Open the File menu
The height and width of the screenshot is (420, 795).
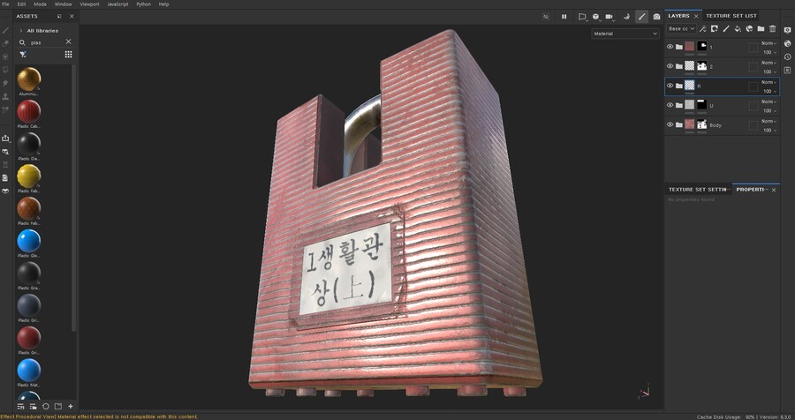5,4
